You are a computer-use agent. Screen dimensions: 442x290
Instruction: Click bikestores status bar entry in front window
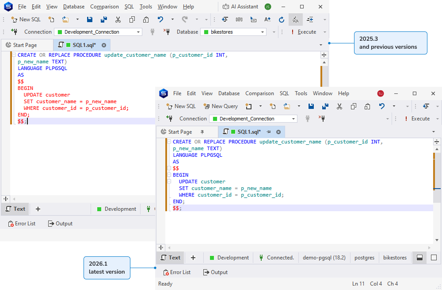(395, 258)
